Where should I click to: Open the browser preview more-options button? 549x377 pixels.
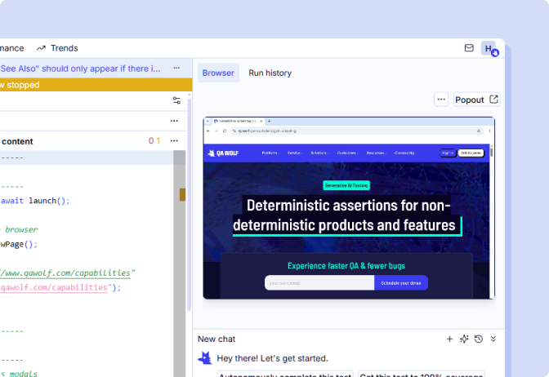point(441,100)
